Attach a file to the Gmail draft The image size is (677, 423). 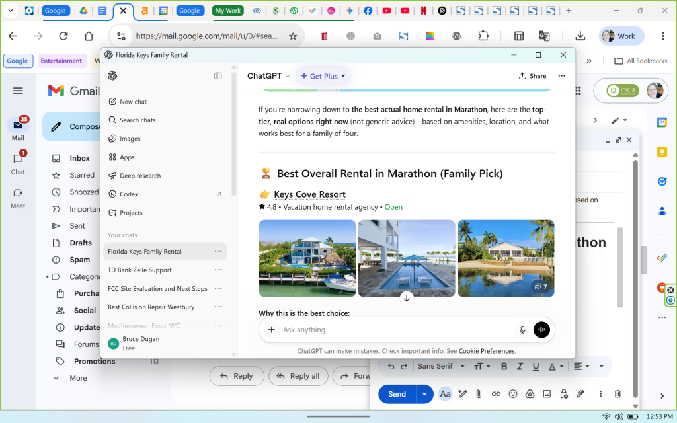(x=479, y=393)
